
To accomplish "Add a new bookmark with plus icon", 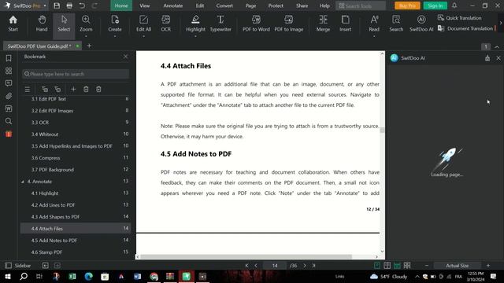I will [x=73, y=89].
